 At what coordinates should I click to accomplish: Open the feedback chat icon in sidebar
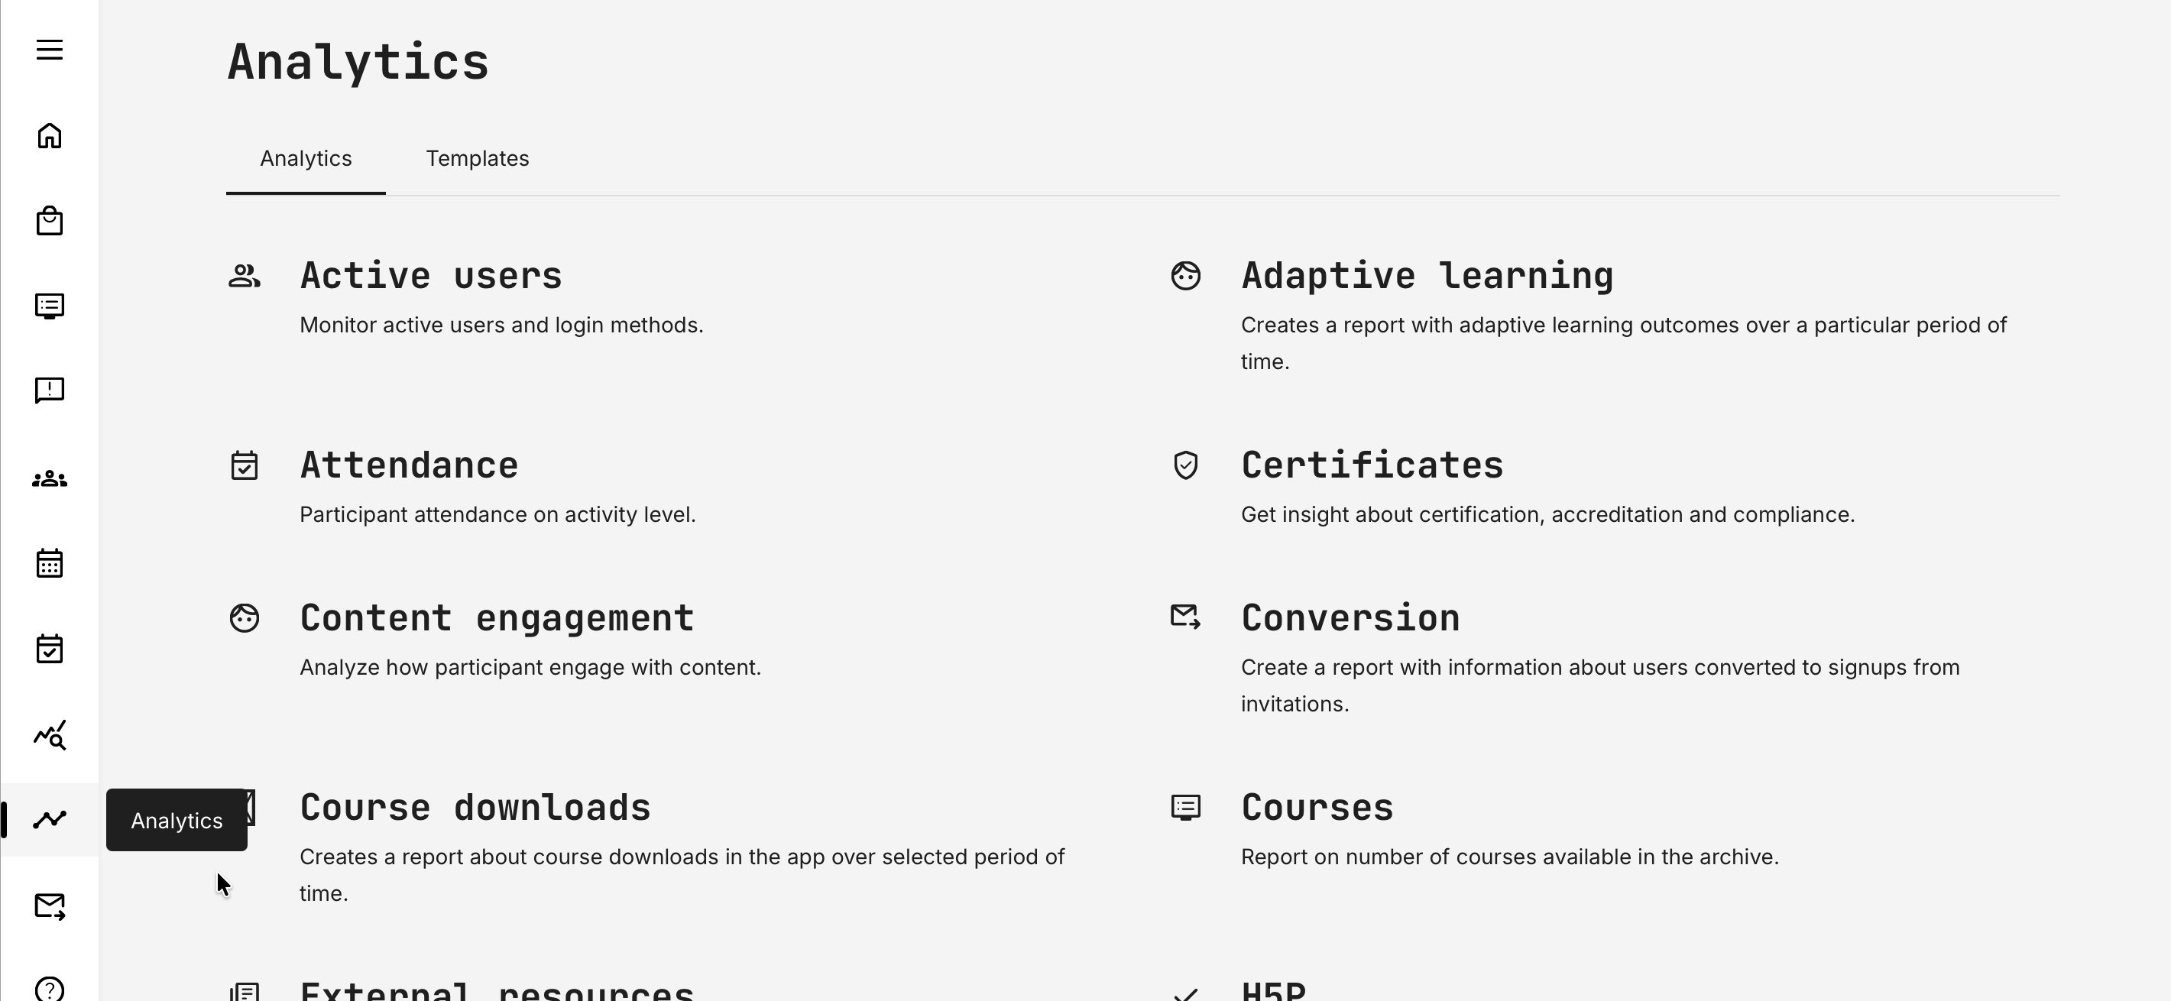pyautogui.click(x=50, y=390)
